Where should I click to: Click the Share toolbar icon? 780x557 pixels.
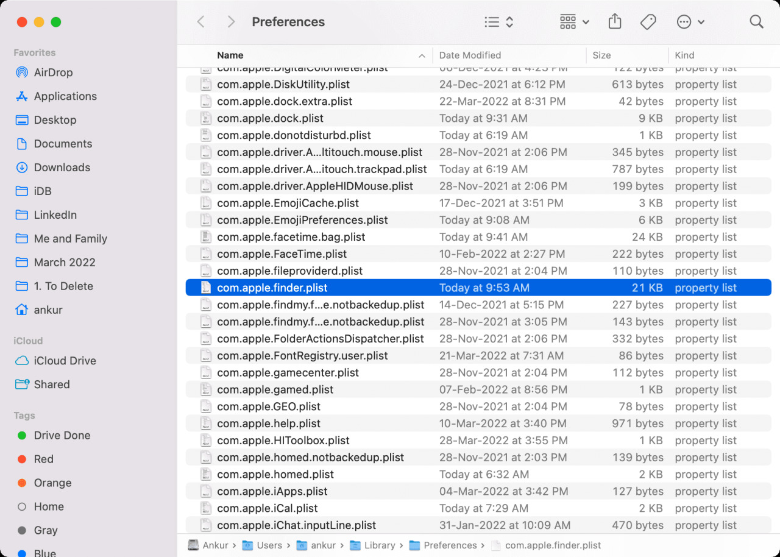pos(615,22)
